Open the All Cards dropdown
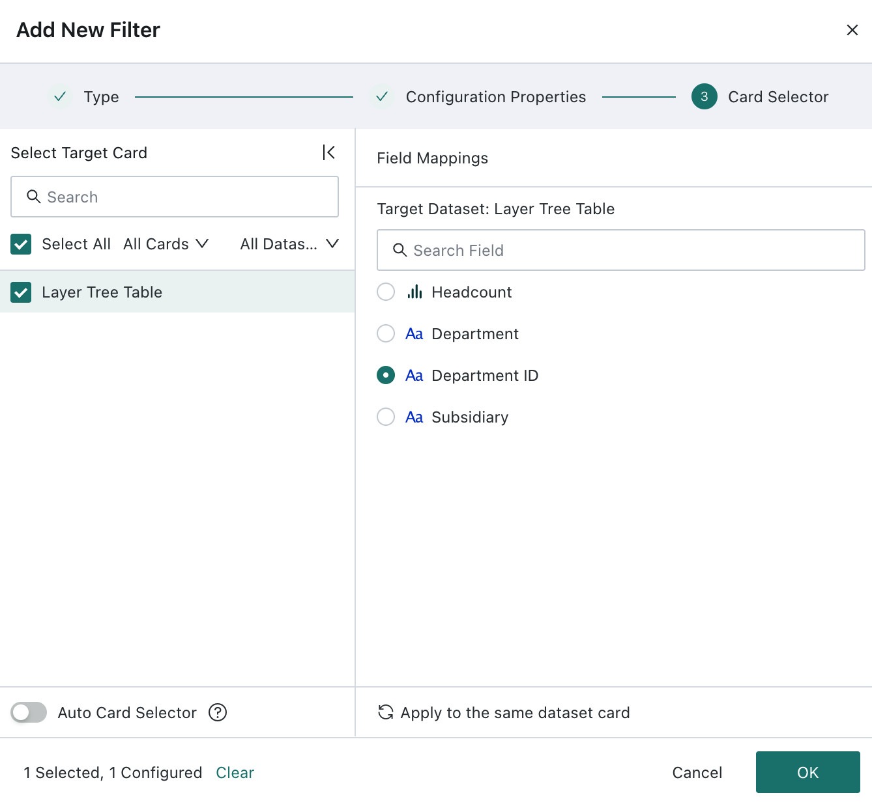This screenshot has width=872, height=806. [x=166, y=244]
